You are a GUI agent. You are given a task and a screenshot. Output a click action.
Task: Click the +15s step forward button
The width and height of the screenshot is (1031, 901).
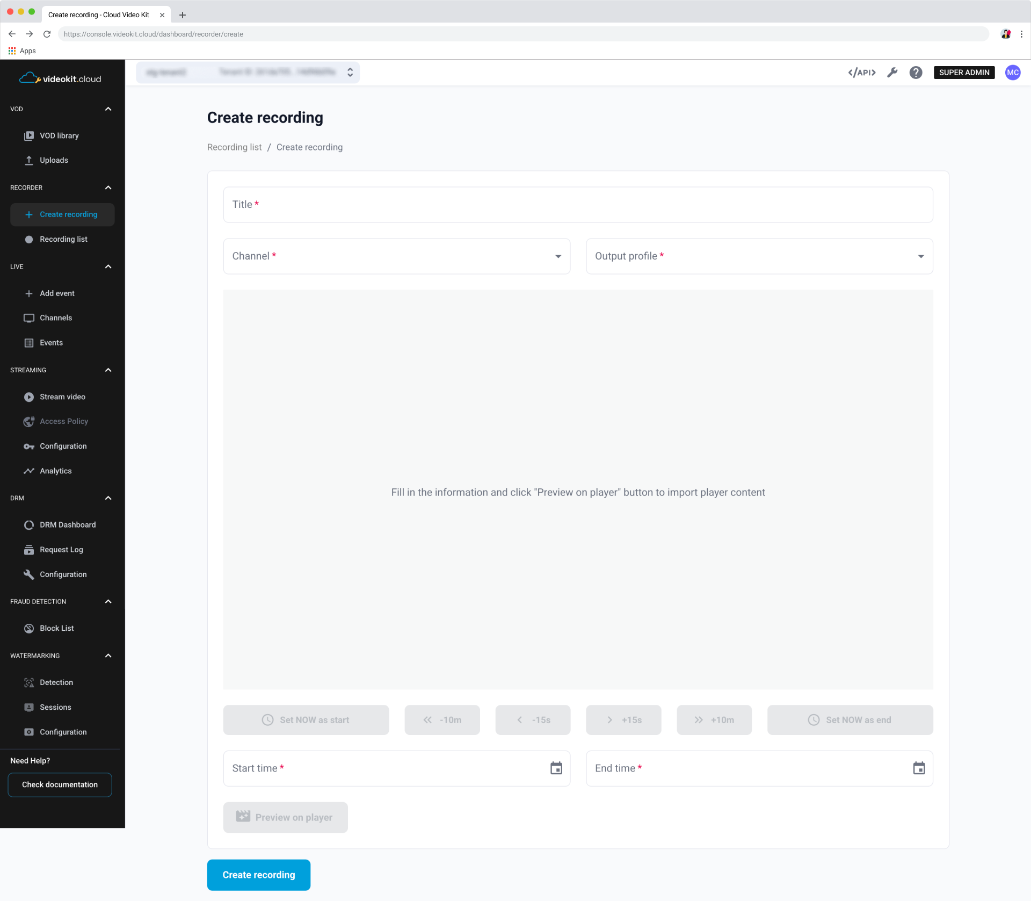tap(623, 720)
